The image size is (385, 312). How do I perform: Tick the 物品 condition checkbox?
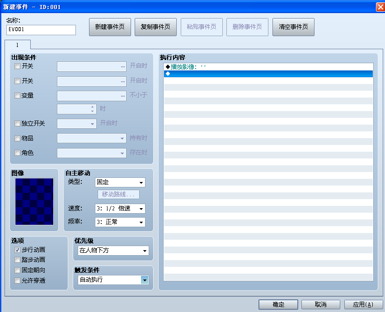coord(17,138)
